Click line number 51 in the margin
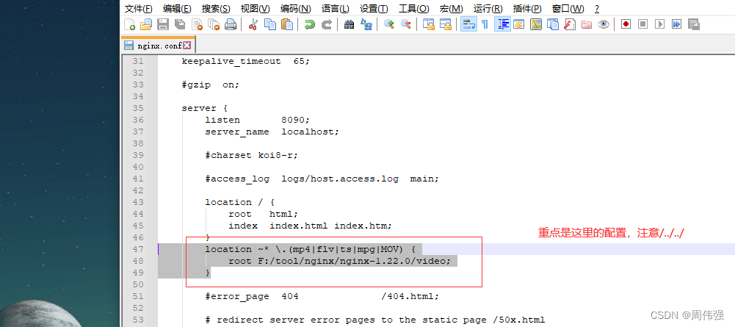This screenshot has height=327, width=735. point(137,296)
